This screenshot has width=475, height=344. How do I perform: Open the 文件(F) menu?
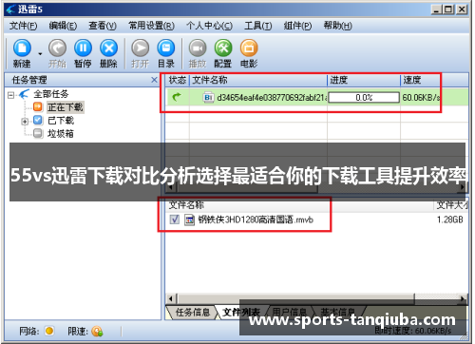[x=23, y=26]
